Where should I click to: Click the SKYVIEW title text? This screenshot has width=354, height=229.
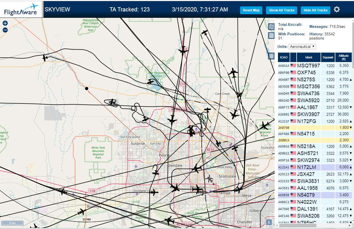[x=57, y=9]
